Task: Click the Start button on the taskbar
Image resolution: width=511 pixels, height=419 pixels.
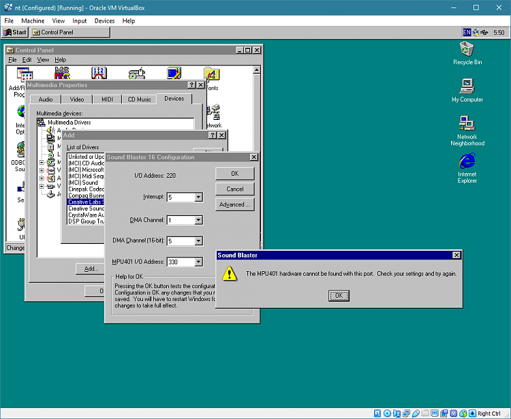Action: (15, 32)
